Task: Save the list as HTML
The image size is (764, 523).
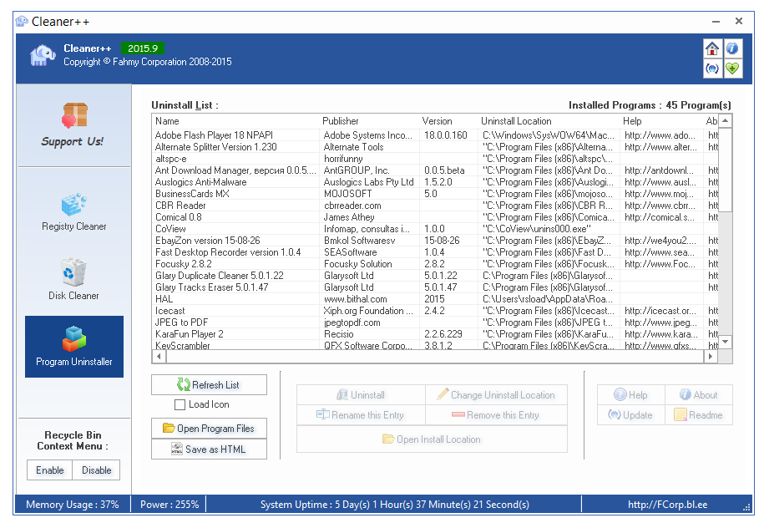Action: [x=209, y=449]
